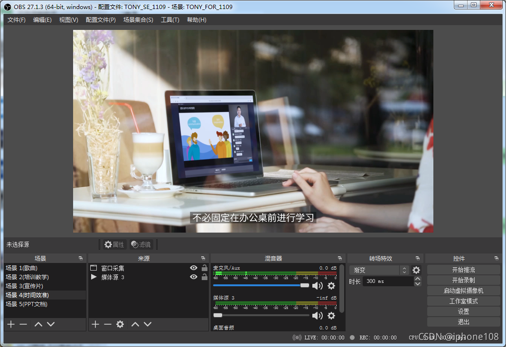Remove selected source with minus icon
Viewport: 506px width, 347px height.
pos(108,324)
